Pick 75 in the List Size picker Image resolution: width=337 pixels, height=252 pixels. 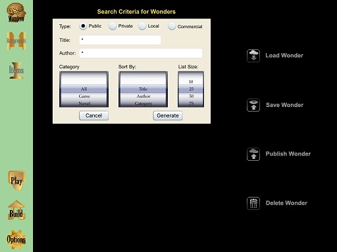point(191,103)
